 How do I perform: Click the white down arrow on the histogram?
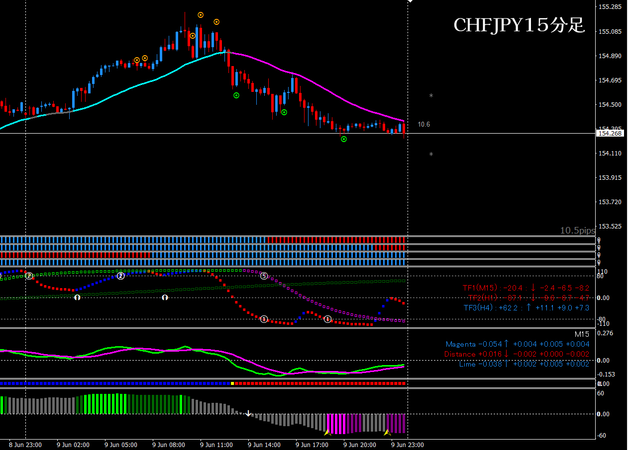coord(249,413)
